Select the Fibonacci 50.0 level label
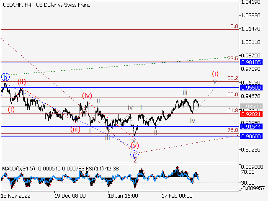The height and width of the screenshot is (201, 268). pos(233,95)
